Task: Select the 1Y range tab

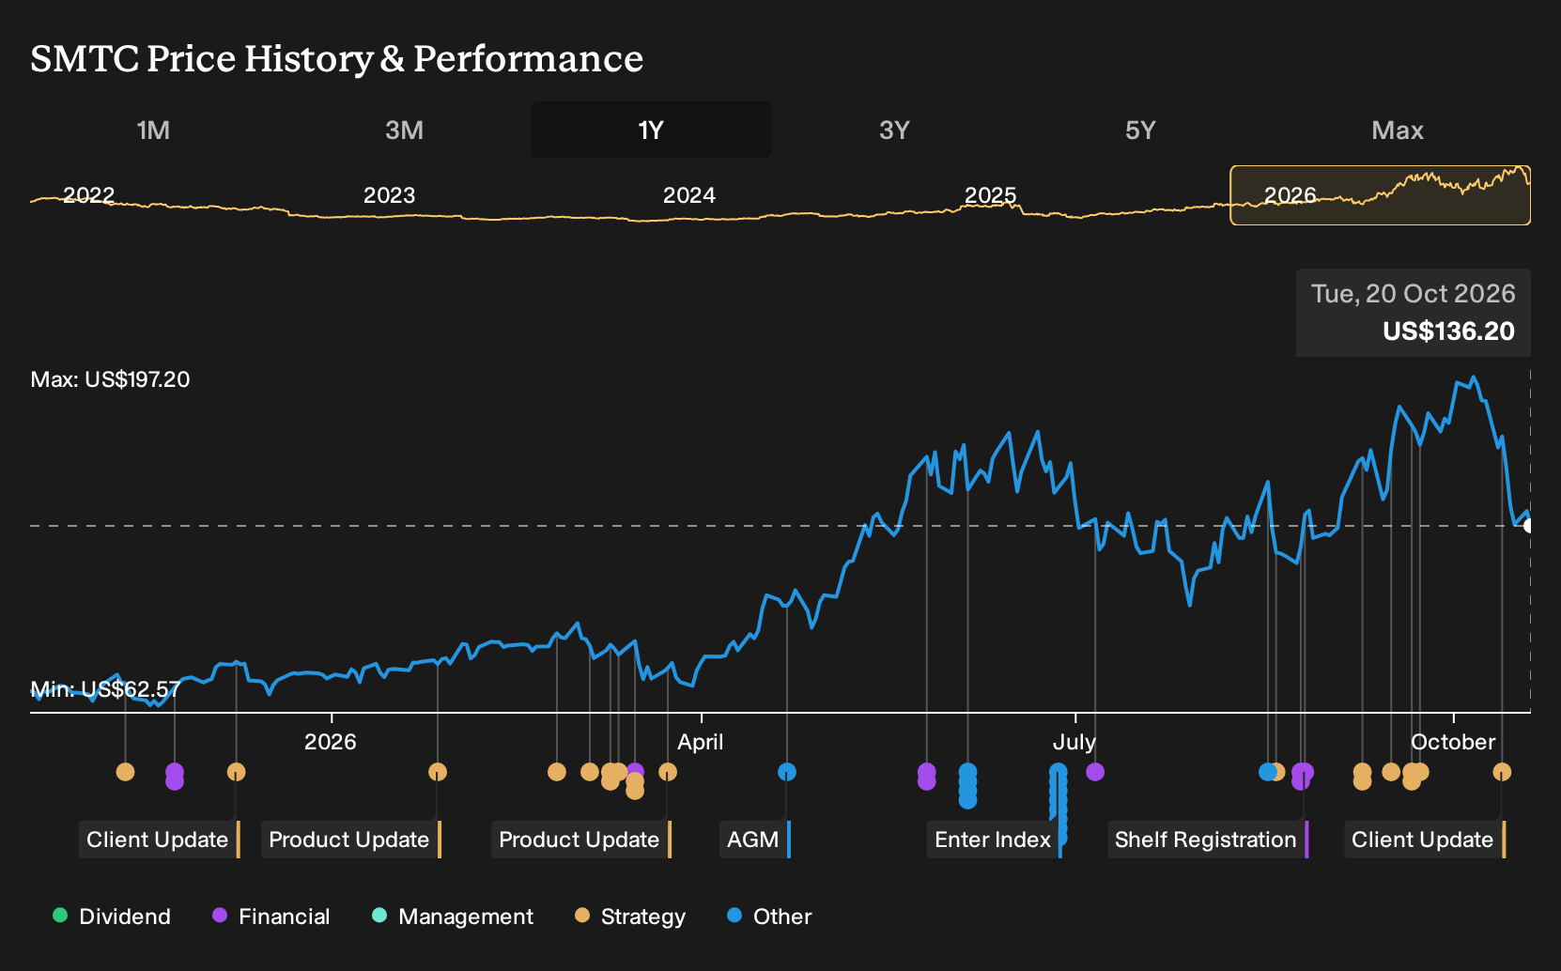Action: 652,130
